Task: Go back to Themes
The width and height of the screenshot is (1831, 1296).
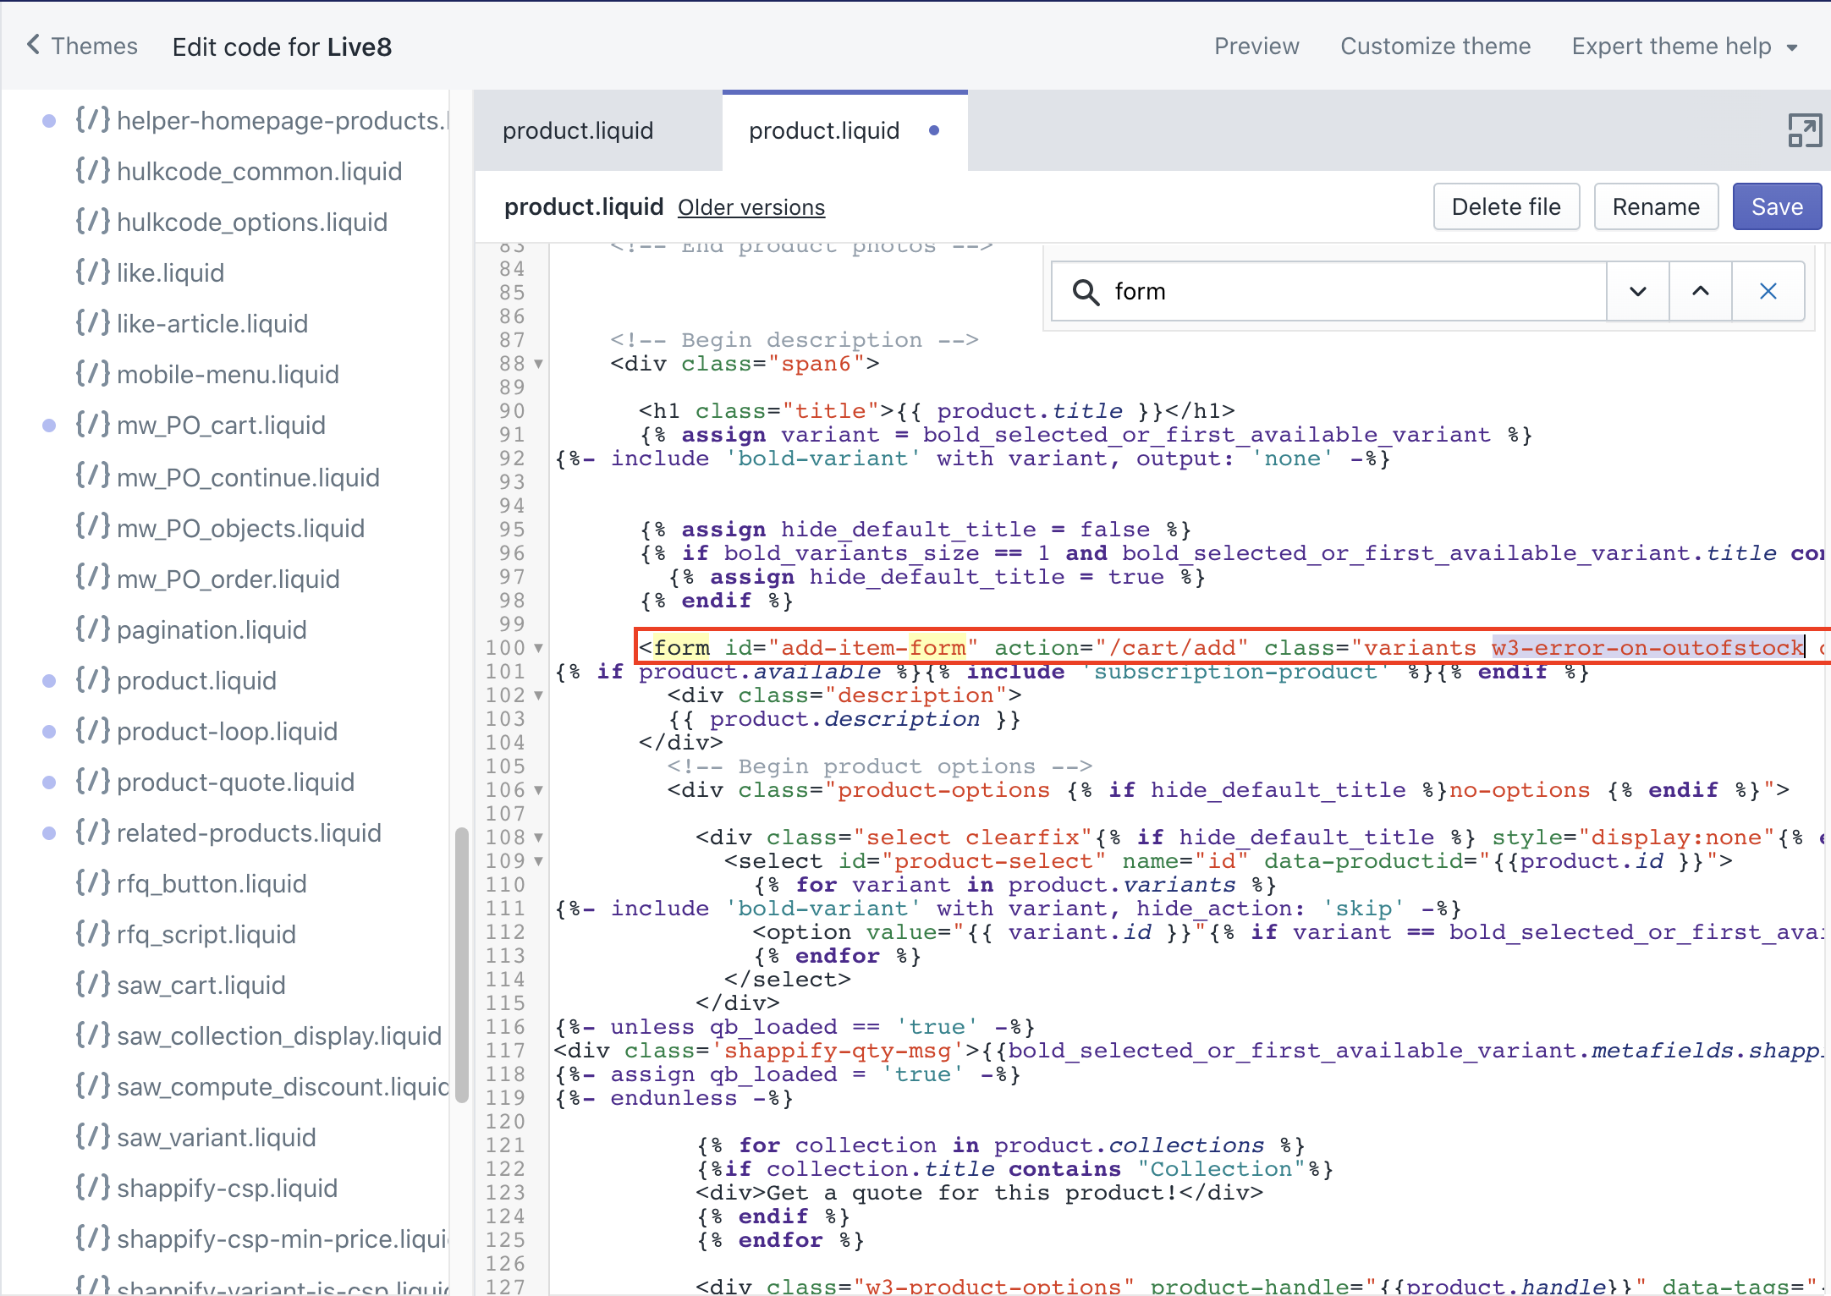Action: (x=82, y=46)
